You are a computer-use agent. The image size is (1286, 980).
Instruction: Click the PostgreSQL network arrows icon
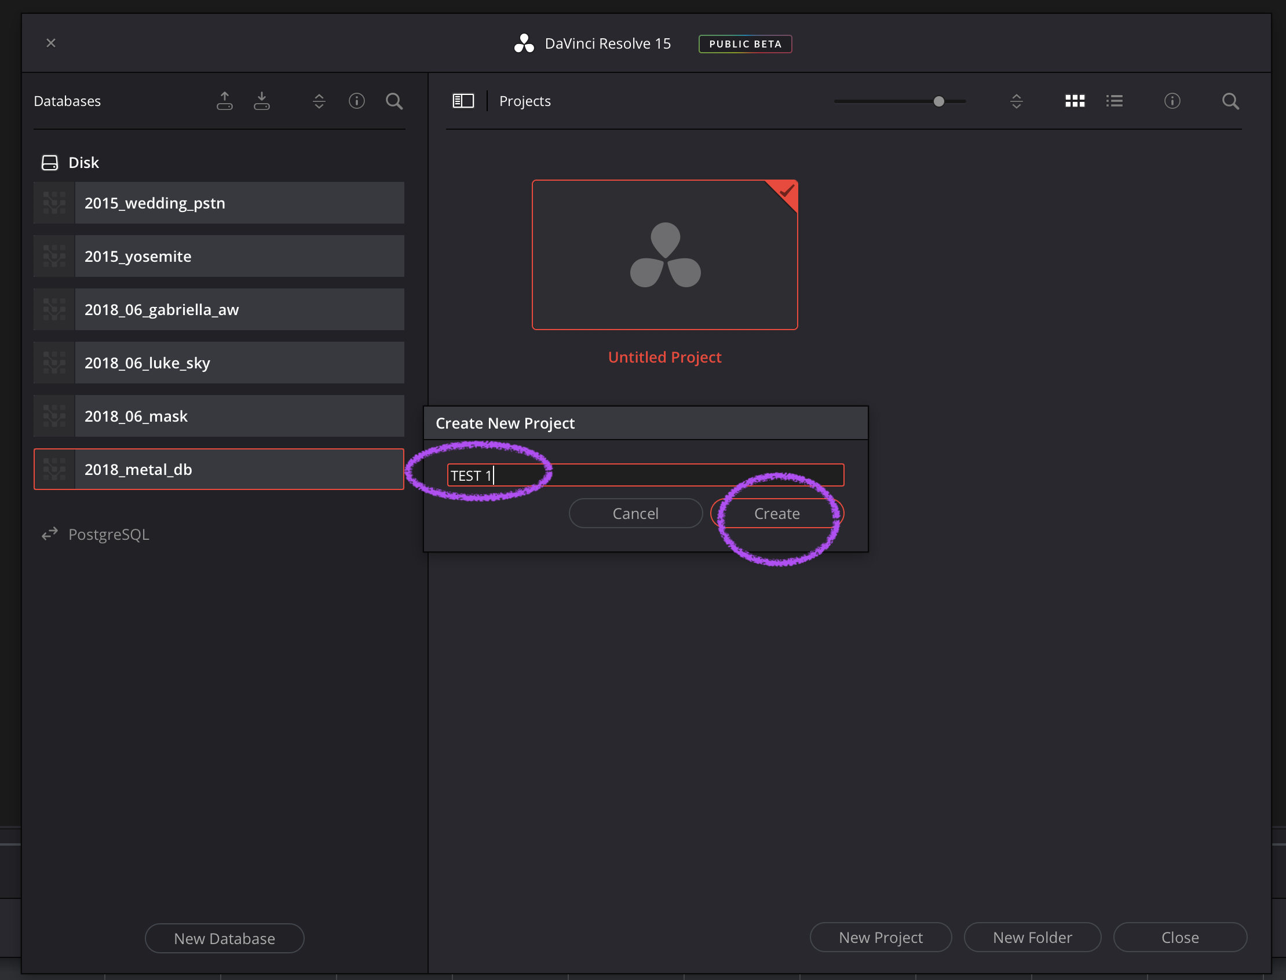tap(50, 534)
